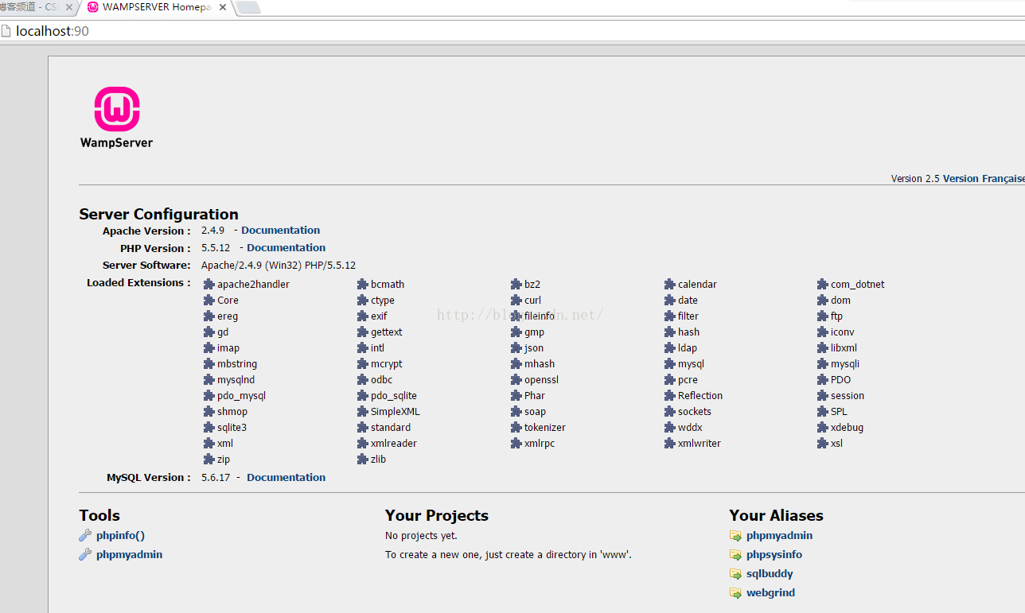The image size is (1025, 613).
Task: Click the puzzle icon beside zip
Action: 209,459
